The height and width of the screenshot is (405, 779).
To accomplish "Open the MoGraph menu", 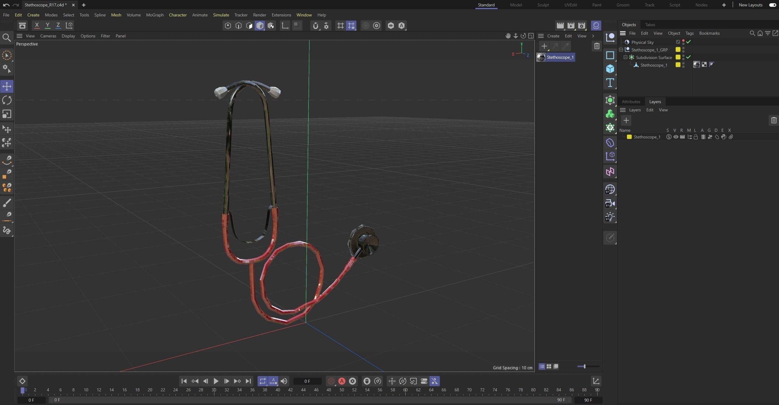I will [x=155, y=15].
